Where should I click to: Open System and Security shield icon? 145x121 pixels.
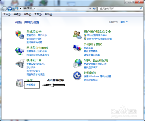[x=20, y=35]
